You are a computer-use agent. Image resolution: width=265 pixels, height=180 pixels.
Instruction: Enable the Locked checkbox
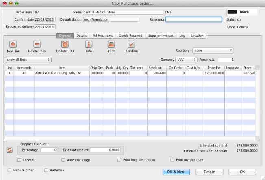(x=20, y=160)
